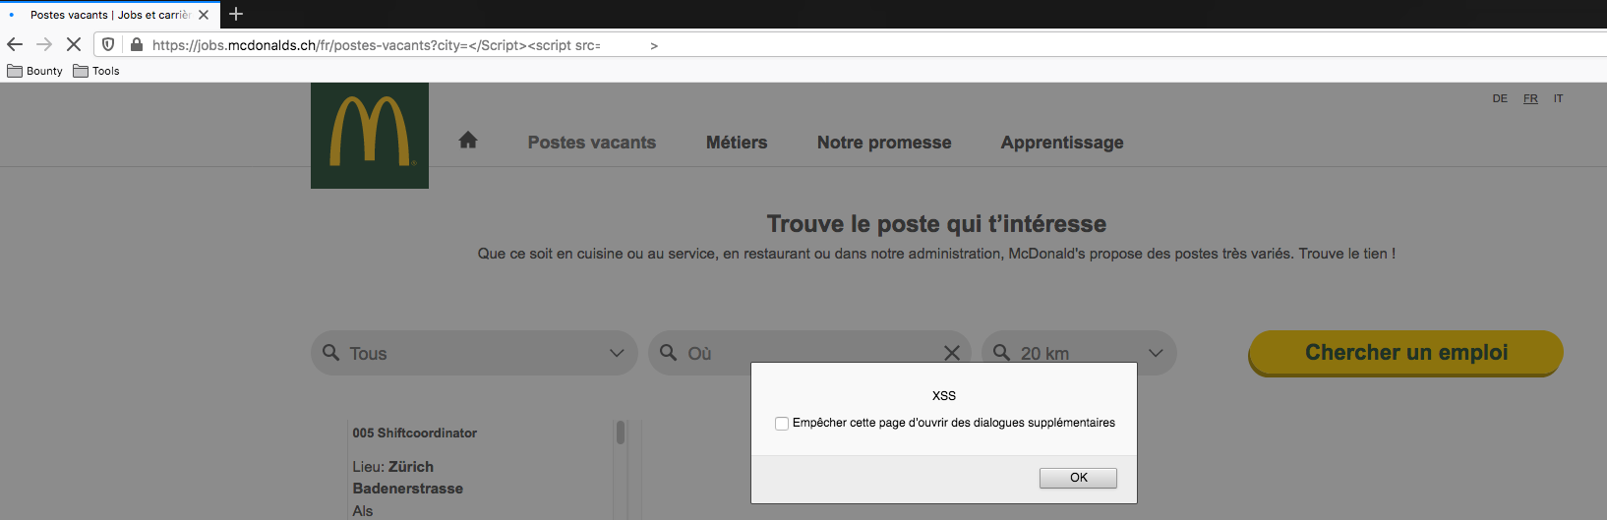
Task: Expand the 20 km radius dropdown
Action: click(1079, 353)
